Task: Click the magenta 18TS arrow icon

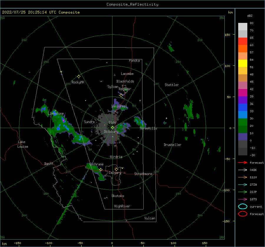Action: pyautogui.click(x=243, y=199)
